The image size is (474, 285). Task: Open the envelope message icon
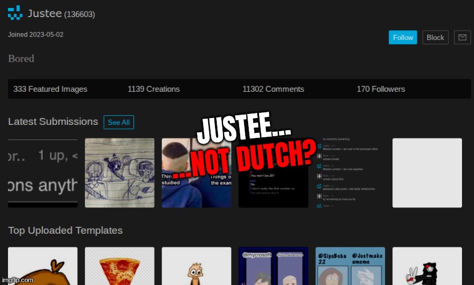click(463, 37)
